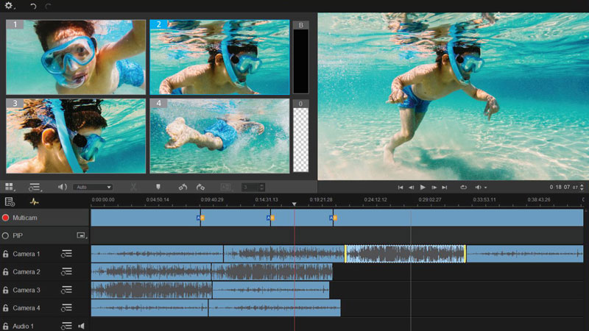Enable the PIP track radio button
Image resolution: width=589 pixels, height=331 pixels.
6,235
